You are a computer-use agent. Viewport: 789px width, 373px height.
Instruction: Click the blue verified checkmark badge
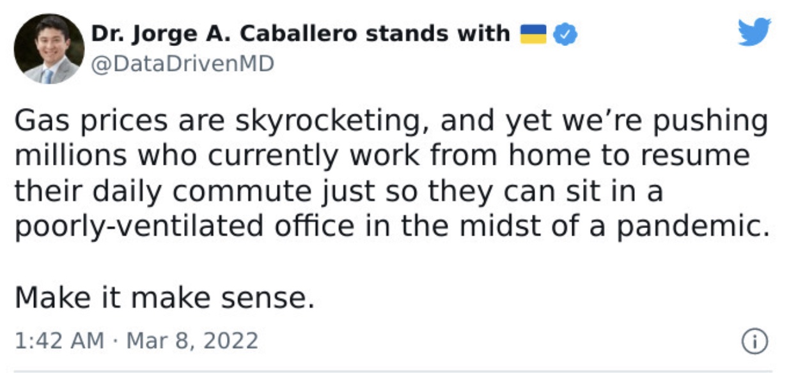565,34
